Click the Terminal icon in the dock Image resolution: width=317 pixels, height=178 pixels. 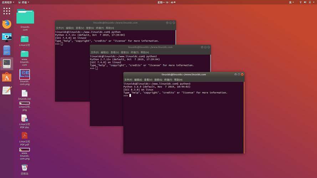pyautogui.click(x=7, y=63)
